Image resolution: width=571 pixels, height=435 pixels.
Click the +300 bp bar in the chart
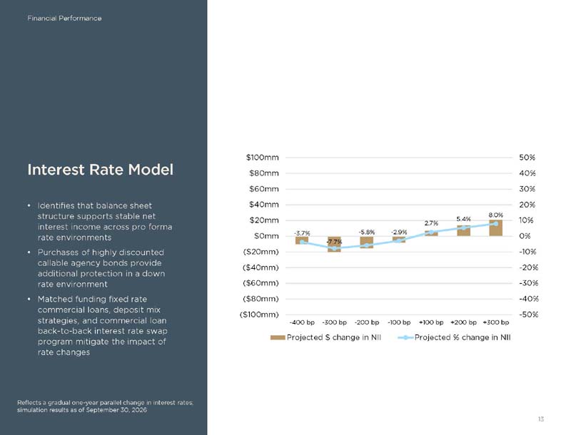point(495,228)
